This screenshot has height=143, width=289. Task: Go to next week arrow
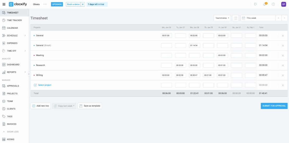click(x=284, y=18)
